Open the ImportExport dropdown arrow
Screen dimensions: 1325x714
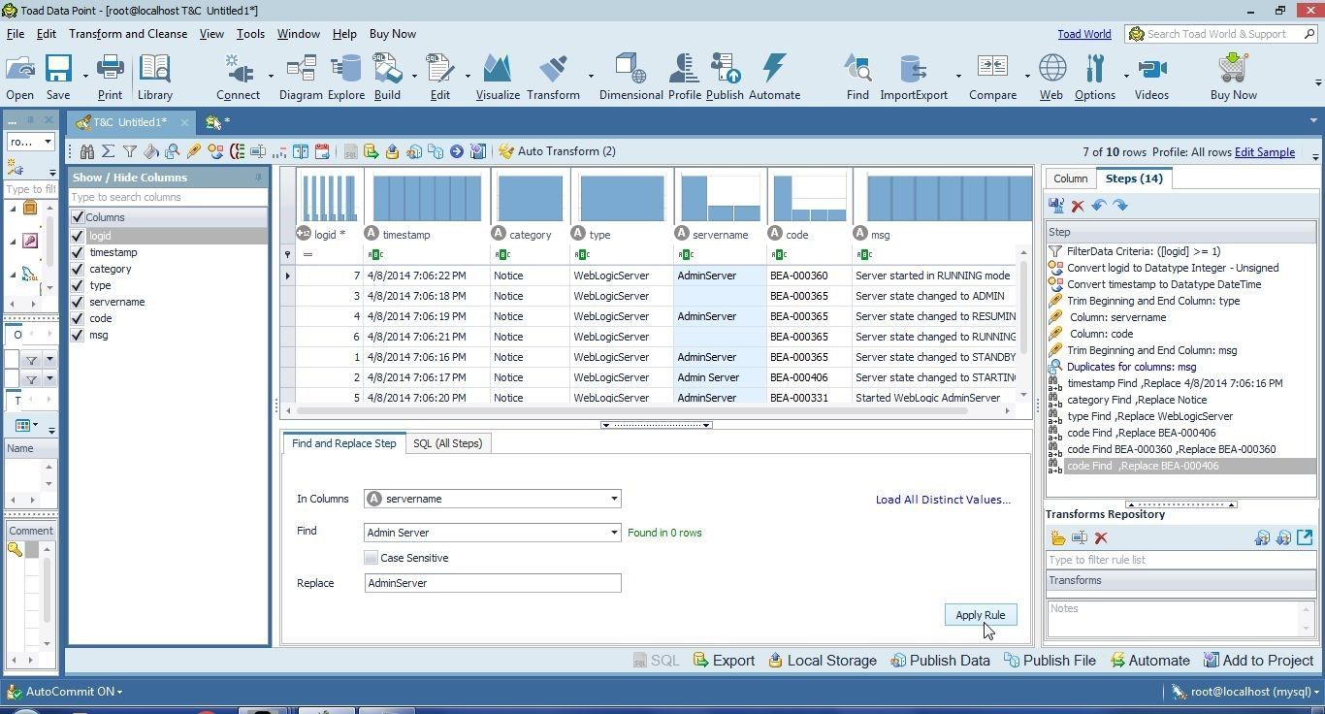957,77
